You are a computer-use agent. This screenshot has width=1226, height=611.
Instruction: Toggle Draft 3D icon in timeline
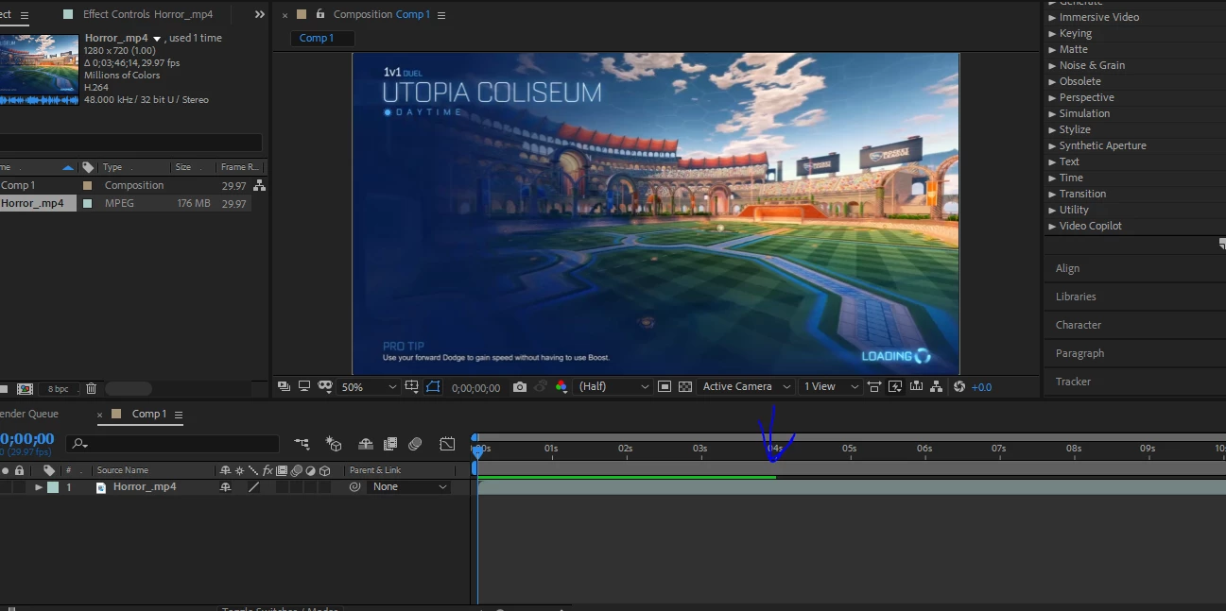point(334,443)
